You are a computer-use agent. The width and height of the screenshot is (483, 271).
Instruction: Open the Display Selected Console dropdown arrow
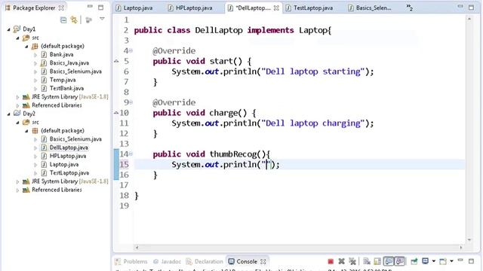(434, 261)
